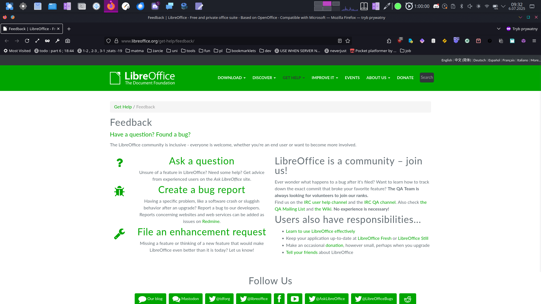Expand the GET HELP menu
This screenshot has height=304, width=541.
294,78
